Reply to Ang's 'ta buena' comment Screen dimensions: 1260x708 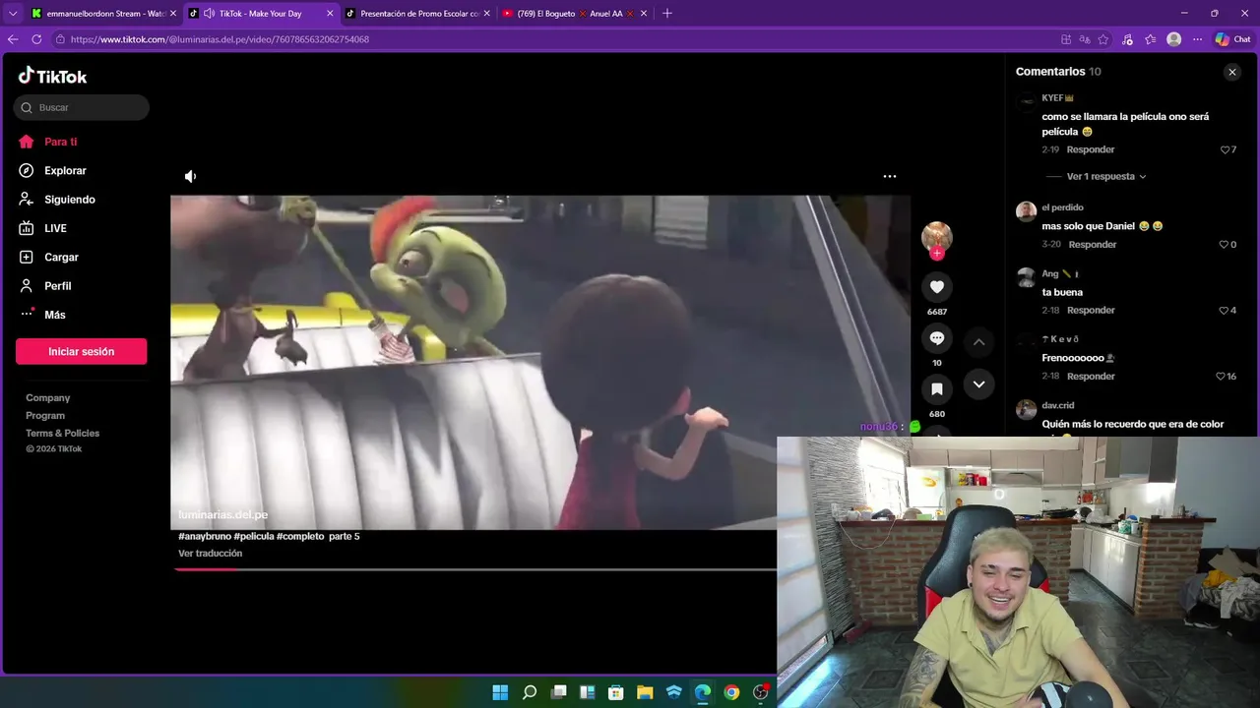[1091, 310]
